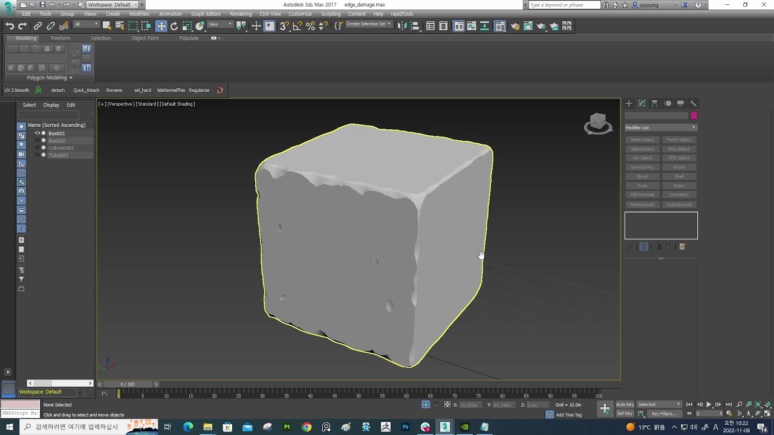Click the Set Key button
The width and height of the screenshot is (774, 435).
(x=625, y=413)
